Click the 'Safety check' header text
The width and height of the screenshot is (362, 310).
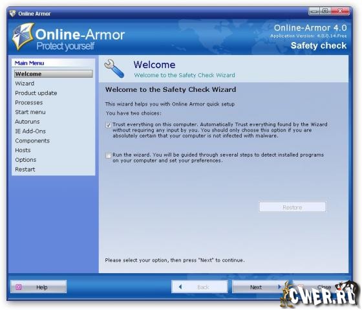pos(318,45)
